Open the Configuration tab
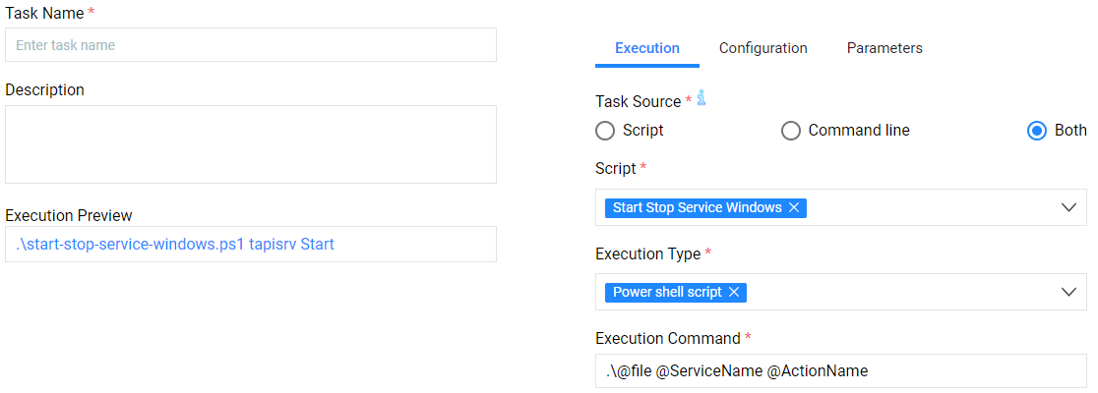 coord(762,48)
